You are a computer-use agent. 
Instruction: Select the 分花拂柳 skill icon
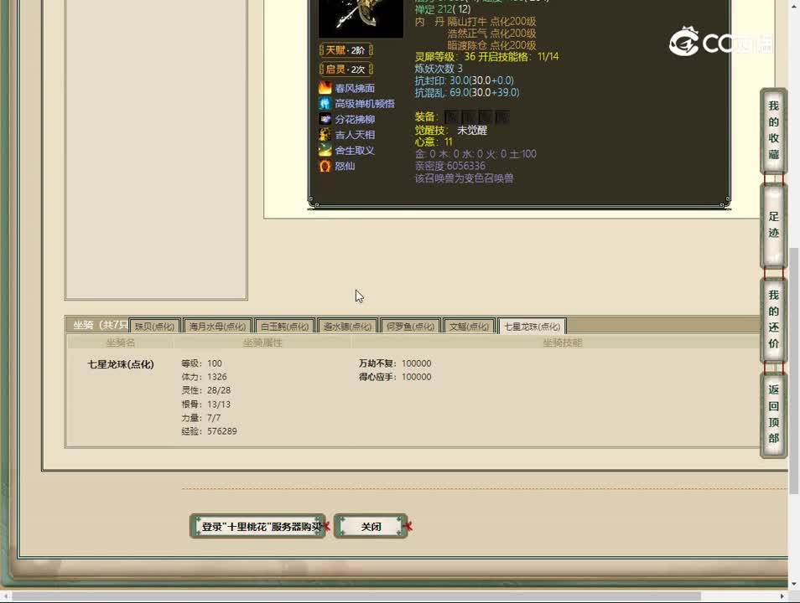(x=325, y=120)
